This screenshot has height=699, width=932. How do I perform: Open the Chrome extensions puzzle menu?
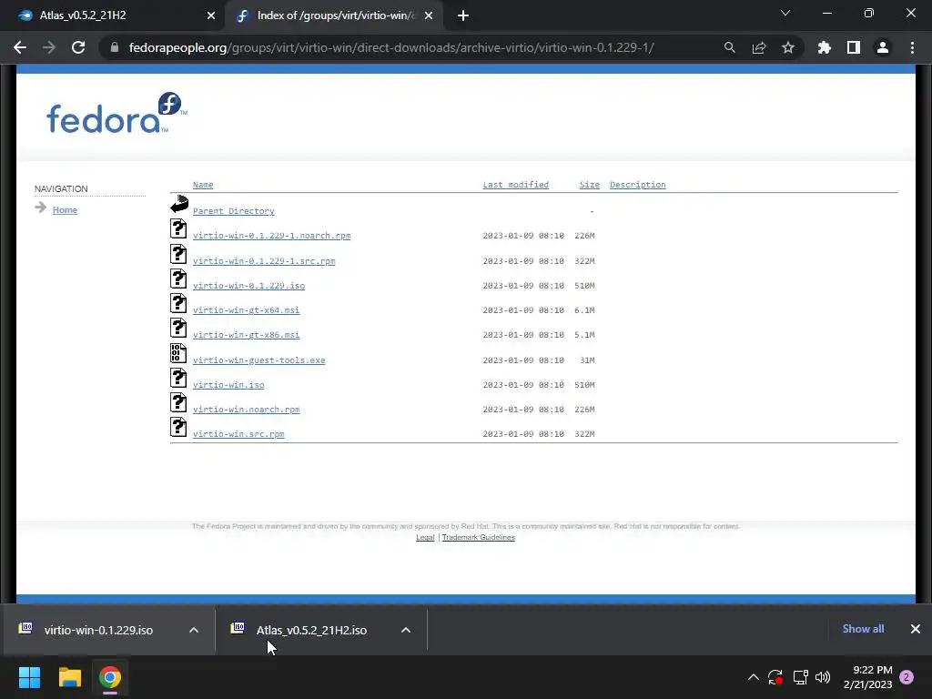[x=825, y=47]
